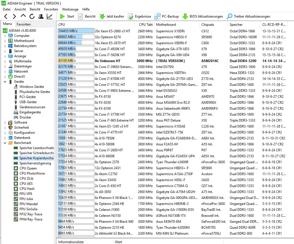
Task: Open Ergebnisse from the toolbar
Action: click(x=140, y=16)
